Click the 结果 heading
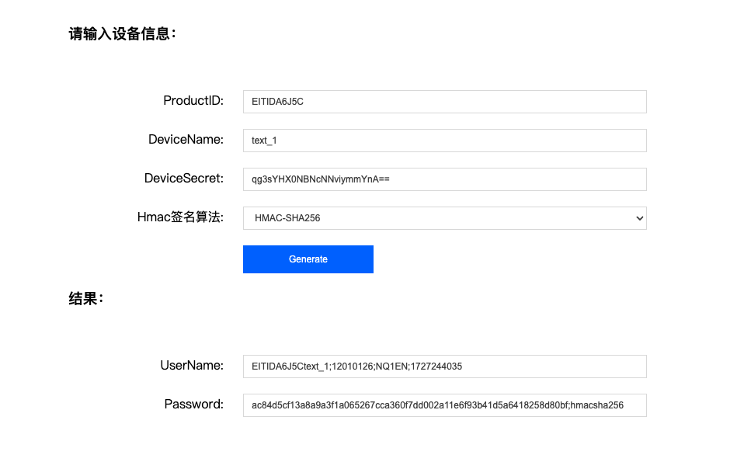Screen dimensions: 737x462 click(85, 299)
